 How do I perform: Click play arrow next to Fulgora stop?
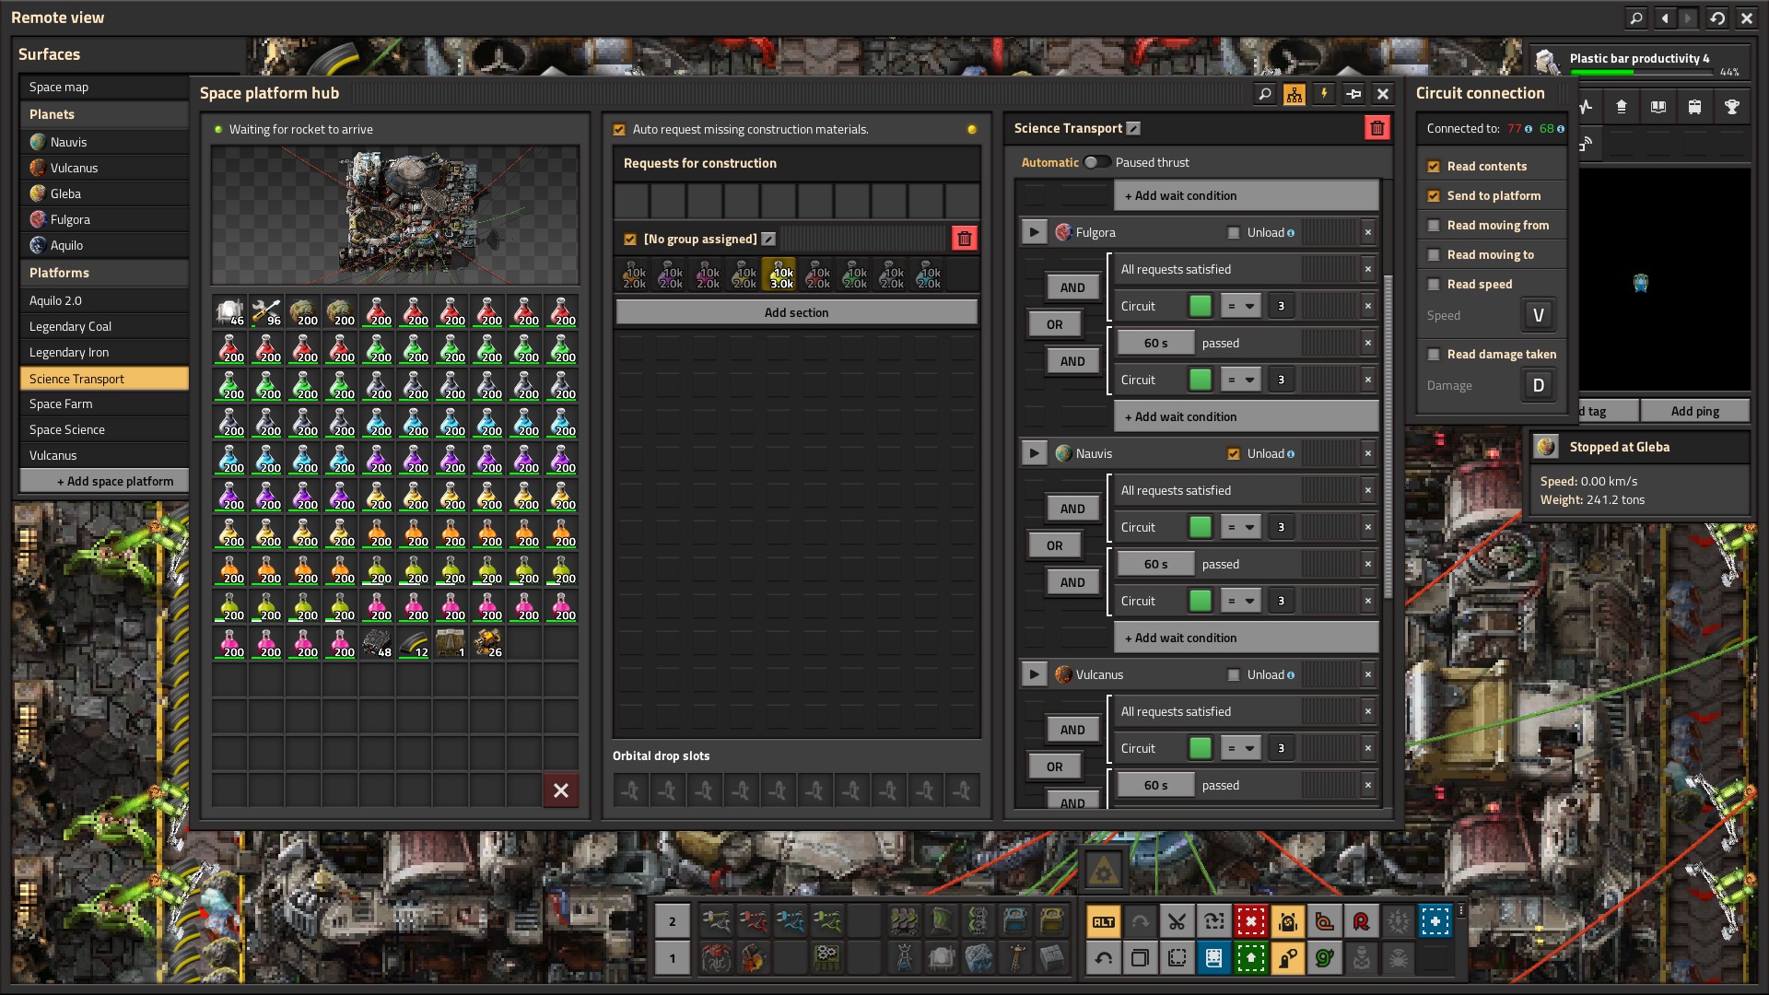point(1034,232)
